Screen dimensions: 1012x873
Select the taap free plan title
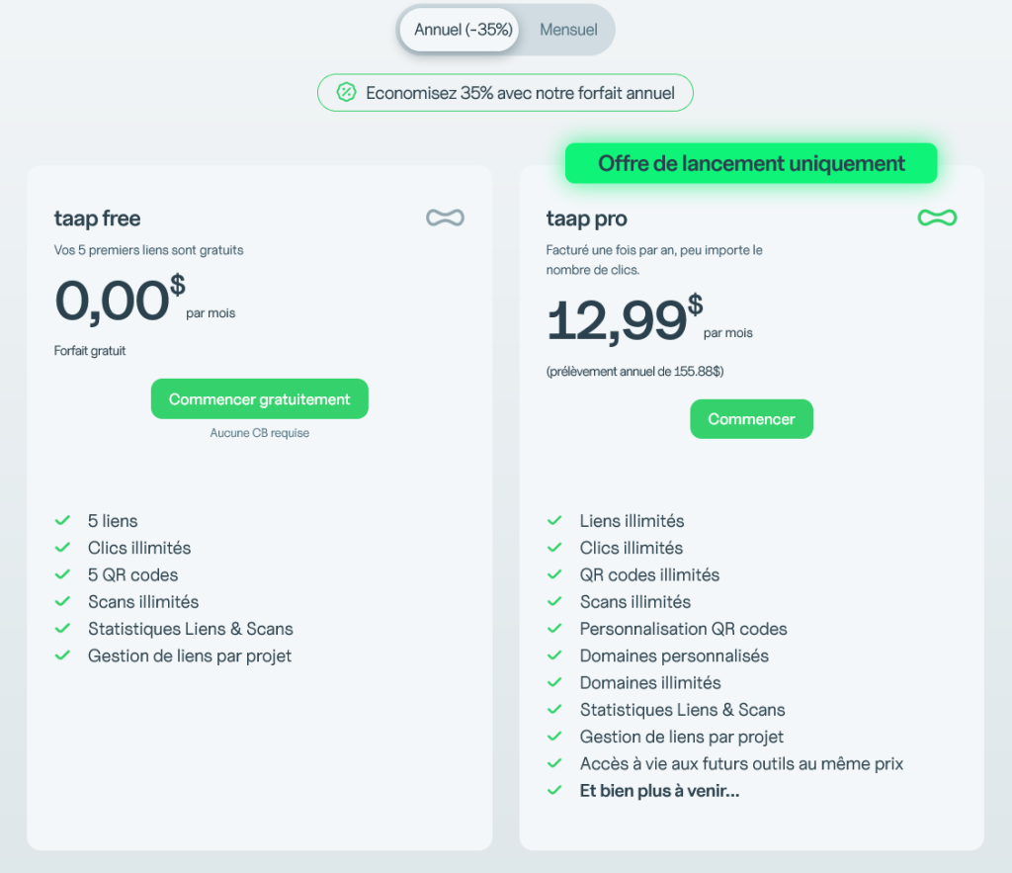click(x=97, y=218)
